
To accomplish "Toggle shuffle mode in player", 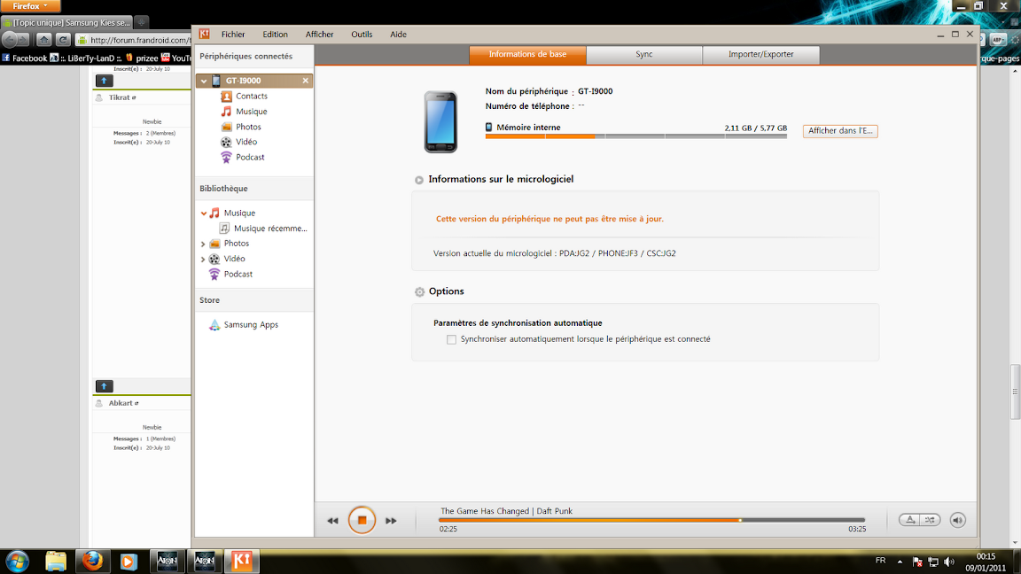I will (931, 520).
